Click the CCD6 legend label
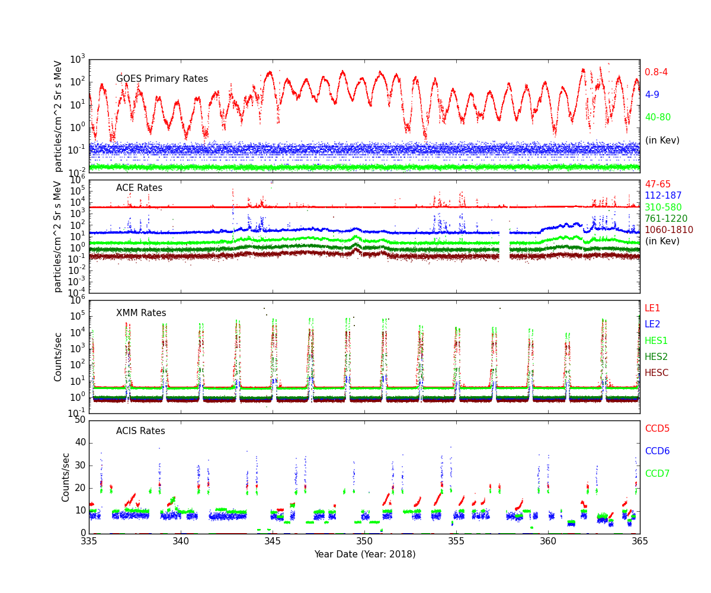The height and width of the screenshot is (593, 711). 657,451
